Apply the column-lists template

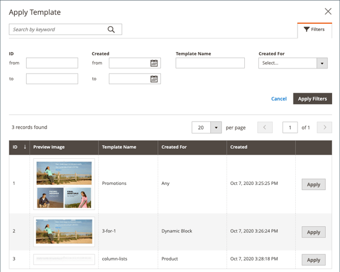[313, 260]
